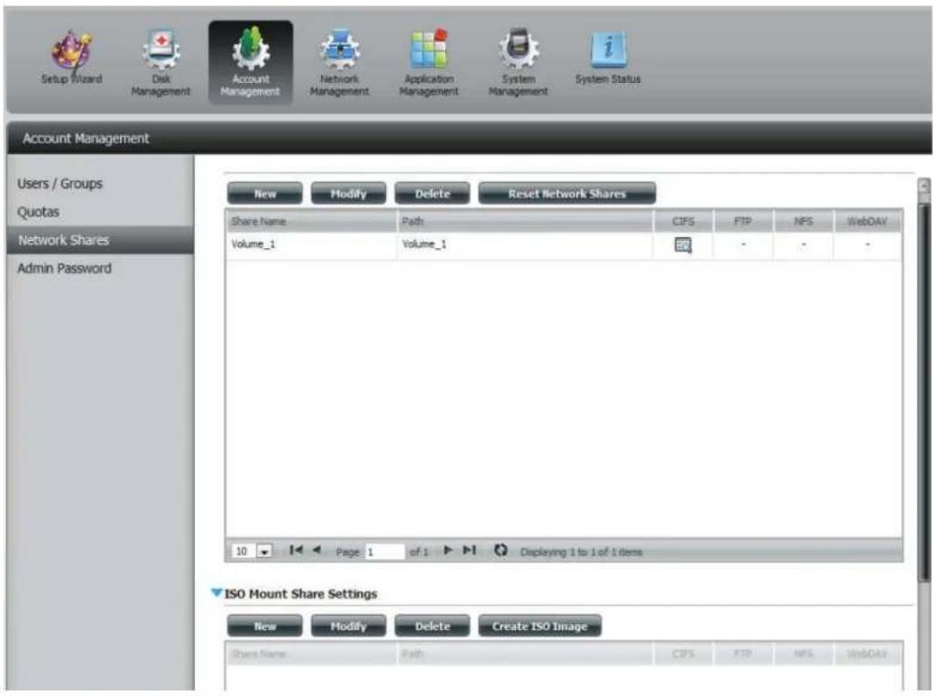The width and height of the screenshot is (933, 697).
Task: Click the NFS dash cell for Volume_1
Action: pos(803,244)
